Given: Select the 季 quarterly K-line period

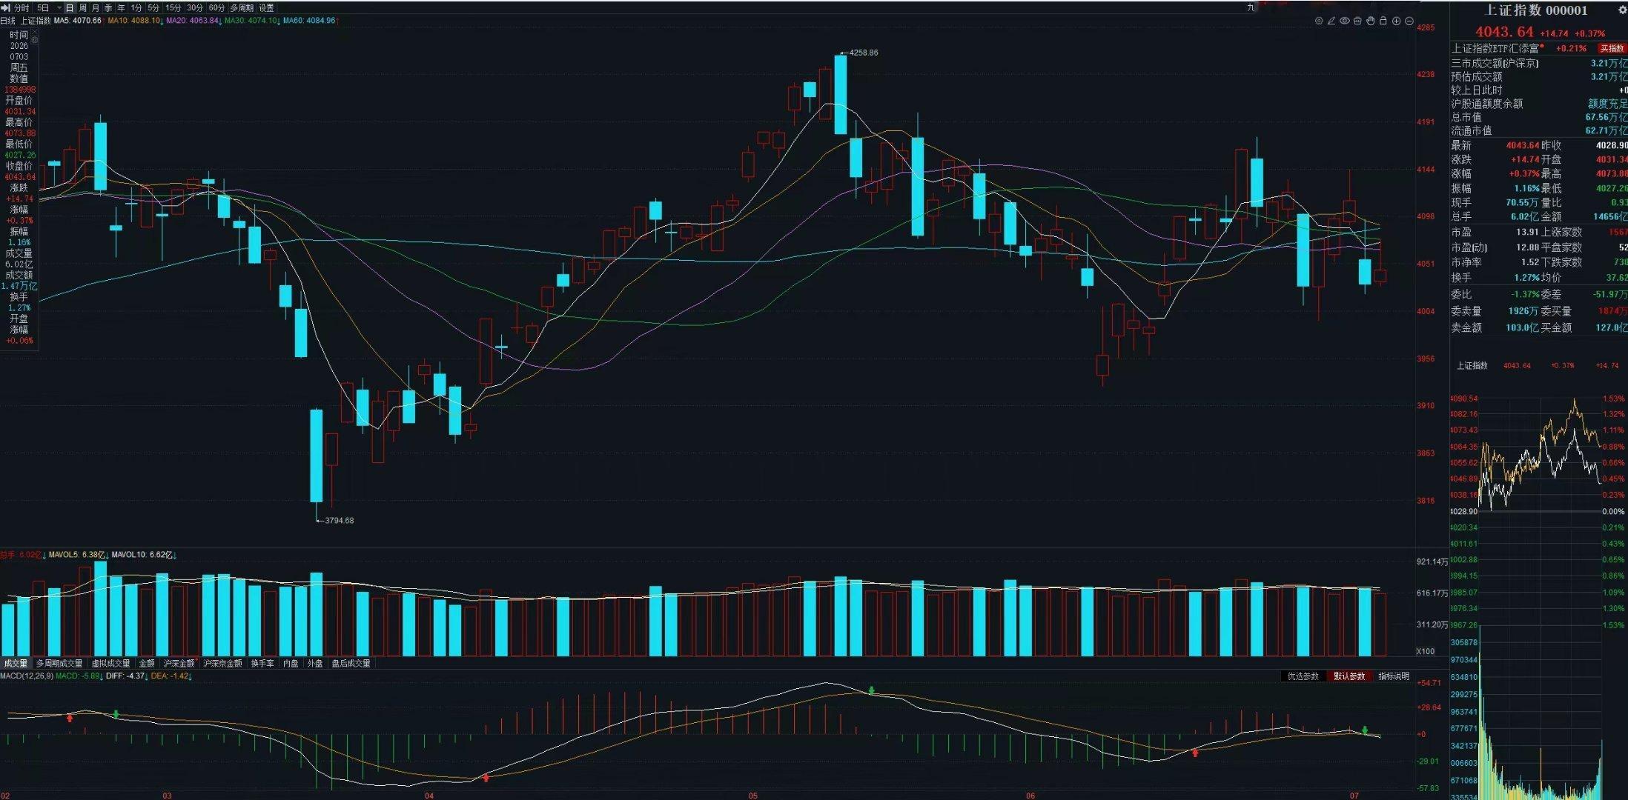Looking at the screenshot, I should 108,7.
